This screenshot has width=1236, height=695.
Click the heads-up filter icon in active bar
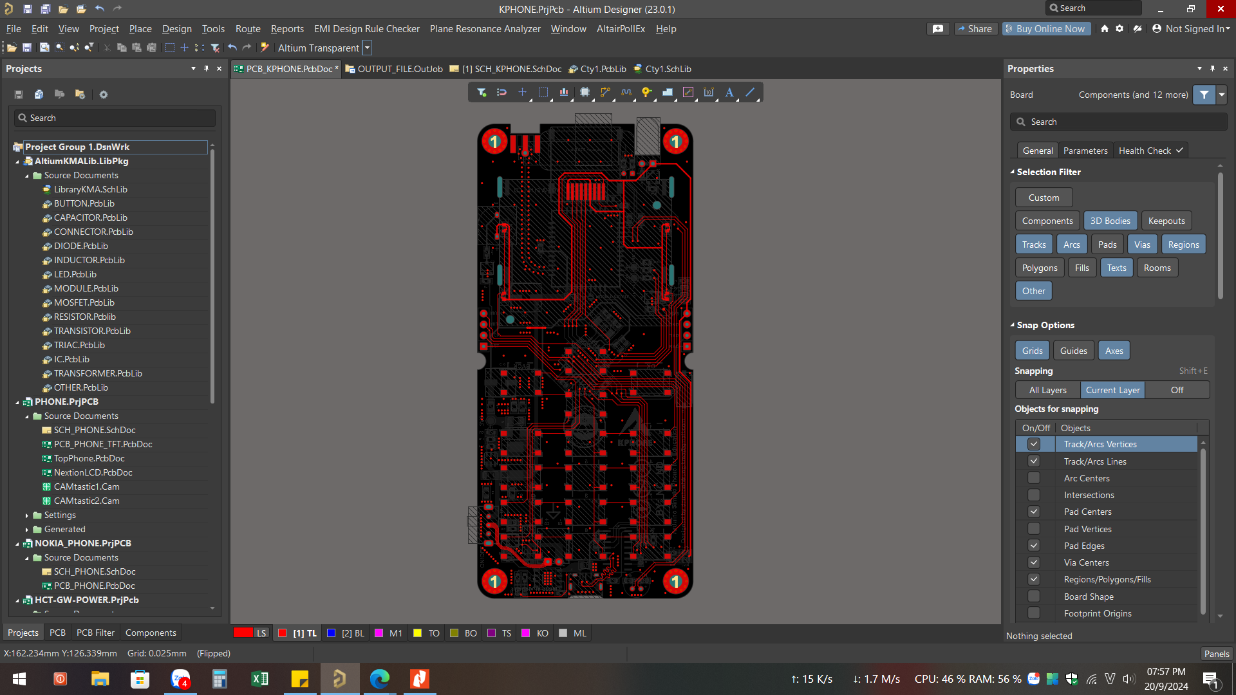click(482, 92)
